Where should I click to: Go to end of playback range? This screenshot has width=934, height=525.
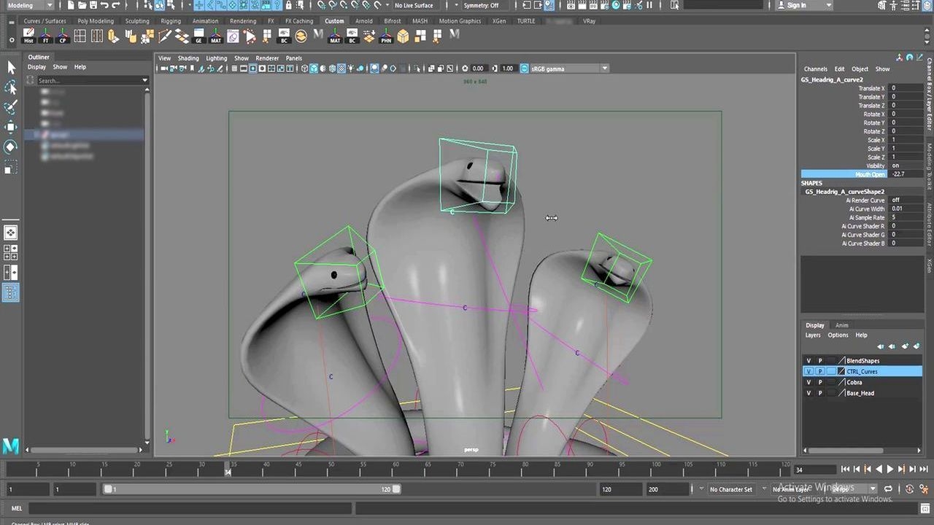[x=923, y=470]
